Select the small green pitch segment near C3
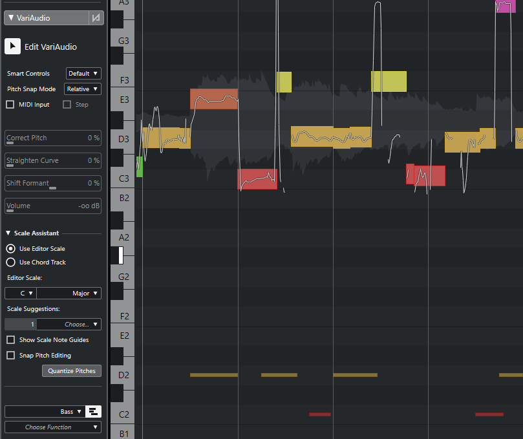 point(140,167)
